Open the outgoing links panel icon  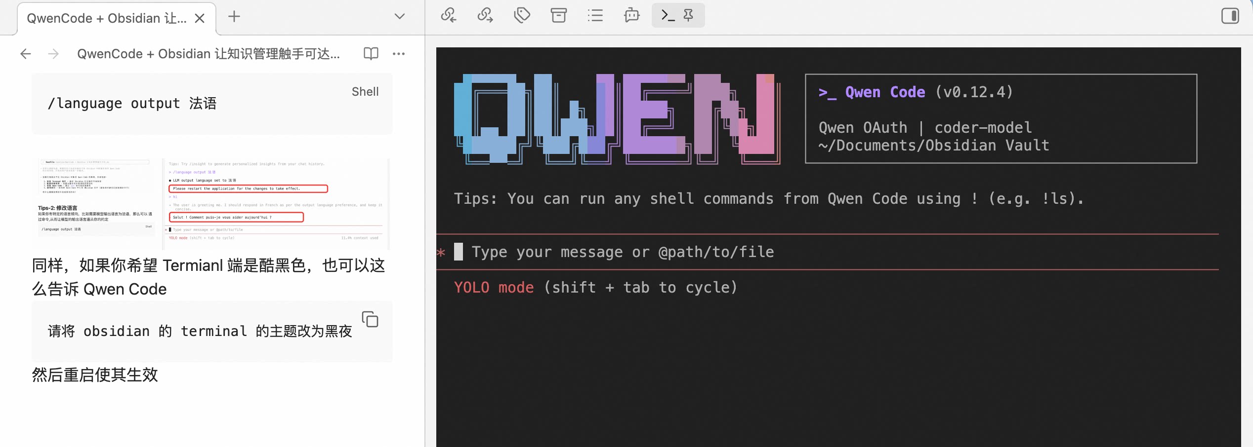pos(485,15)
